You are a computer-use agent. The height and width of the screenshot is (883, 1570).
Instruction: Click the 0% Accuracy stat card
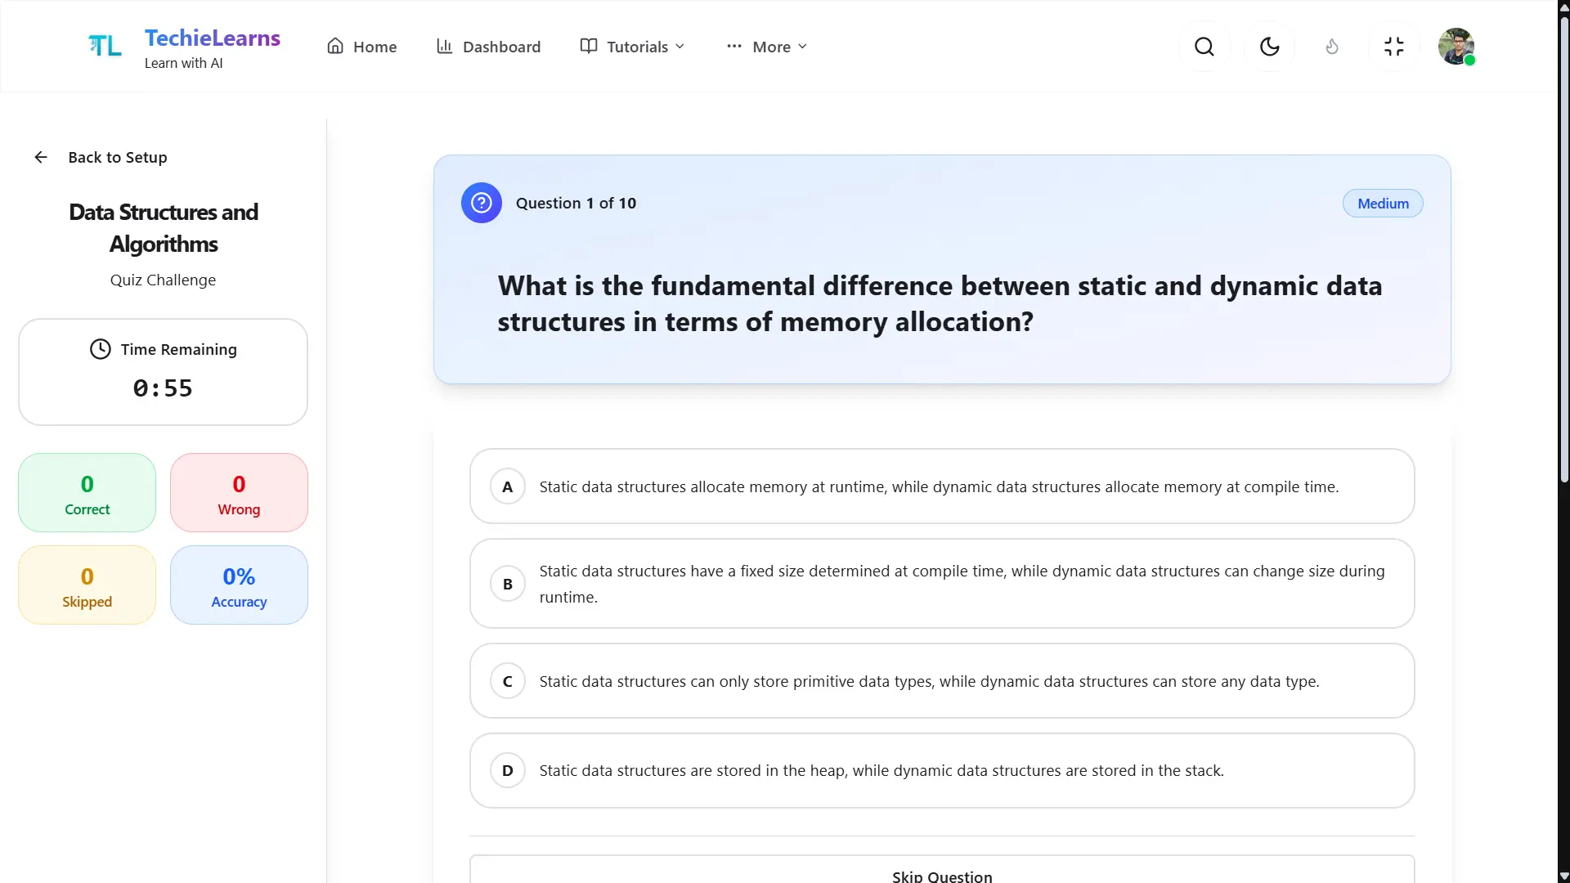point(239,585)
